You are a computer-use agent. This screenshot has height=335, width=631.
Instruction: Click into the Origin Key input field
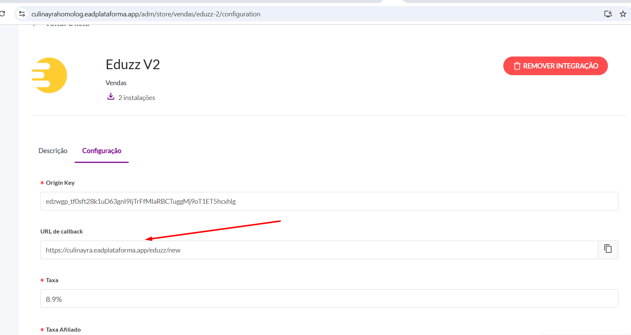(x=329, y=201)
